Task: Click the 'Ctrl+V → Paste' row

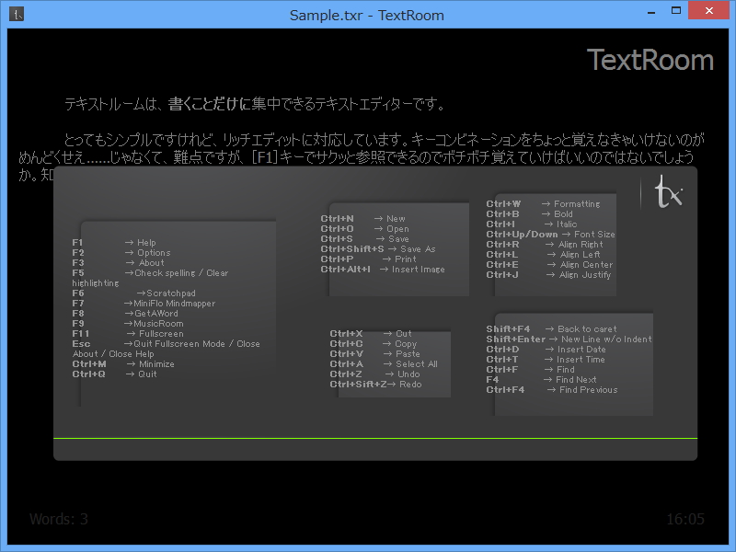Action: [375, 354]
